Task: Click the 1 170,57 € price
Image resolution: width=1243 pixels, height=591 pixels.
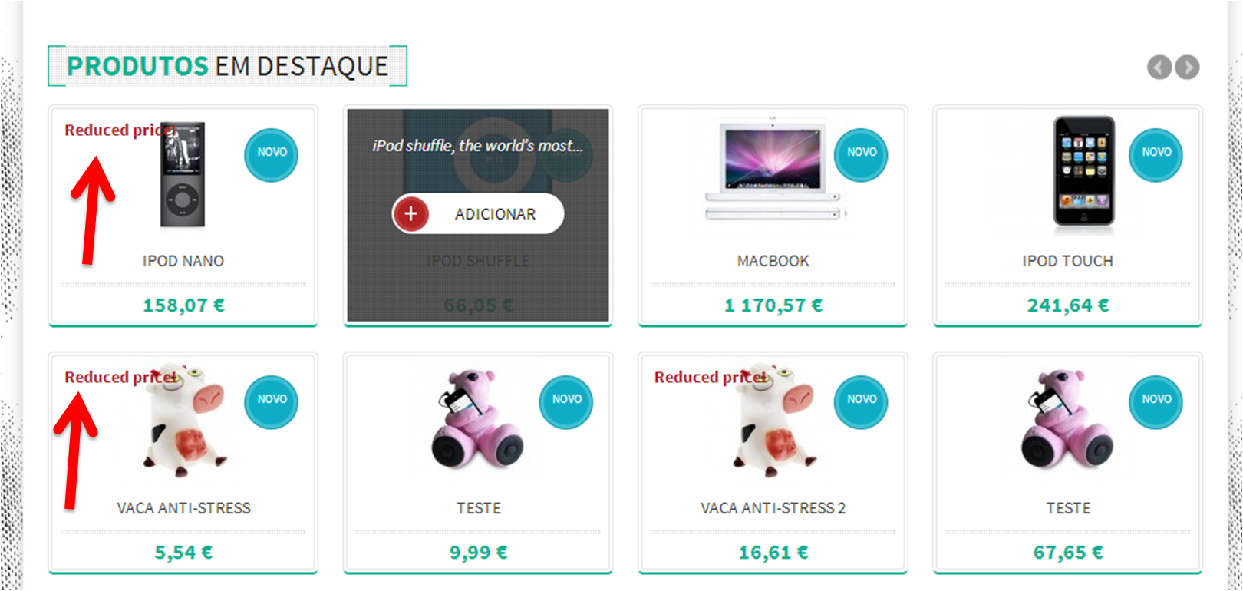Action: [773, 305]
